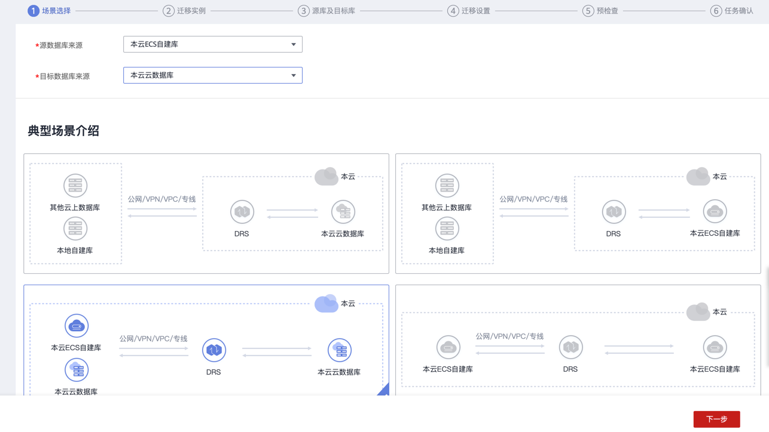Click the blue 本云ECS自建库 source icon

tap(76, 326)
